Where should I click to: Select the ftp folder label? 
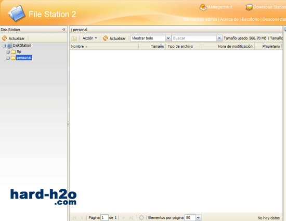tap(19, 51)
